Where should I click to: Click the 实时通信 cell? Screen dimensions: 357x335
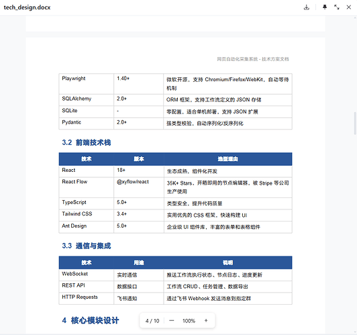[x=139, y=275]
